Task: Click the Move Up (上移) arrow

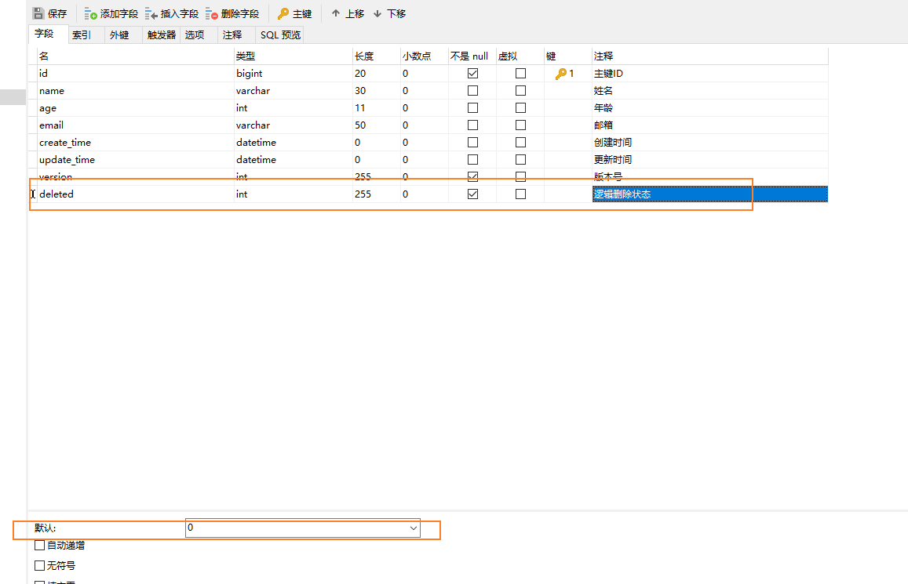Action: [336, 13]
